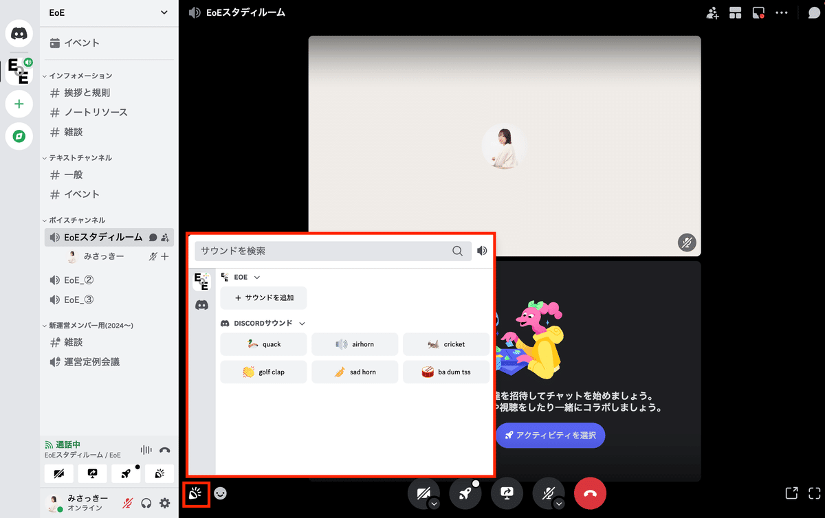The width and height of the screenshot is (825, 518).
Task: Click sidebar activity rocket button
Action: click(x=126, y=473)
